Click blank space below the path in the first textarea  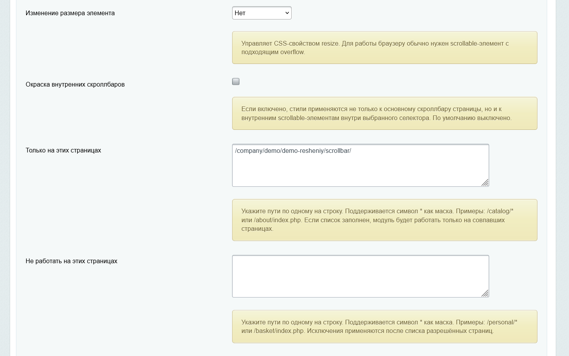click(360, 170)
